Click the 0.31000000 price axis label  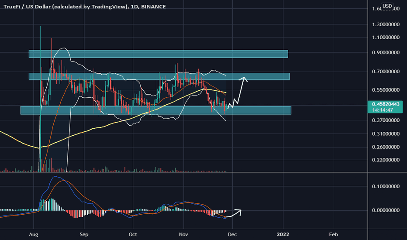pyautogui.click(x=386, y=134)
